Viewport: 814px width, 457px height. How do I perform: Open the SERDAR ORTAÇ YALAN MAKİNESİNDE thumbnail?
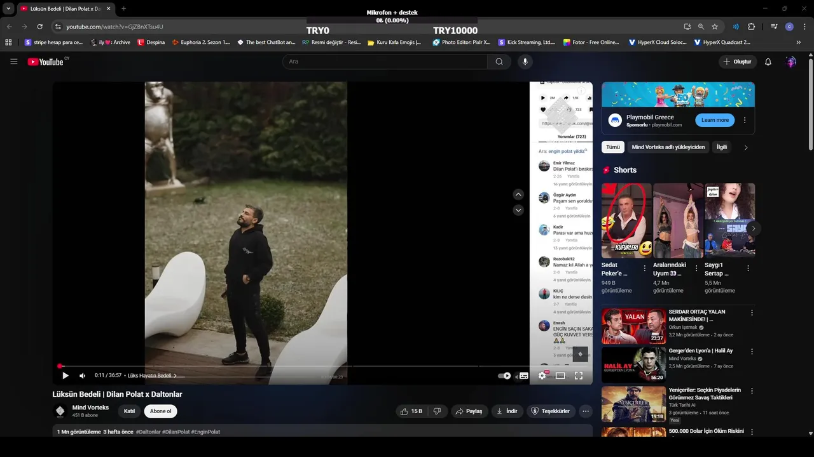[633, 326]
